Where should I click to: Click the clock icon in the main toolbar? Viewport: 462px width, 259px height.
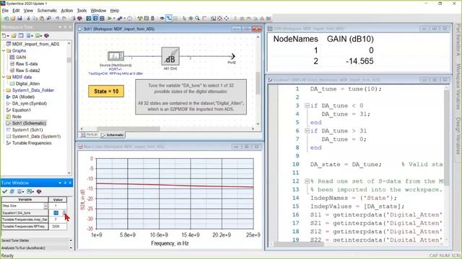click(x=130, y=18)
